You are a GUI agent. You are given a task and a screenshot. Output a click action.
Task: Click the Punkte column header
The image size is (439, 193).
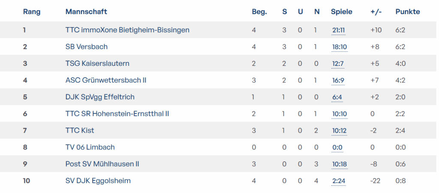tap(408, 12)
